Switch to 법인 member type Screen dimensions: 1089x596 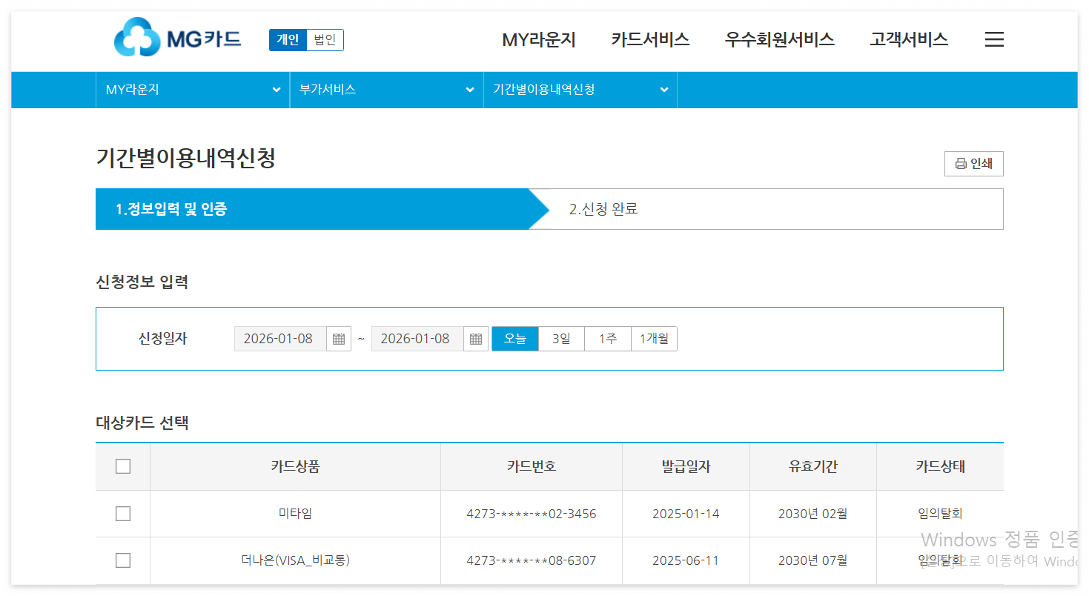325,40
